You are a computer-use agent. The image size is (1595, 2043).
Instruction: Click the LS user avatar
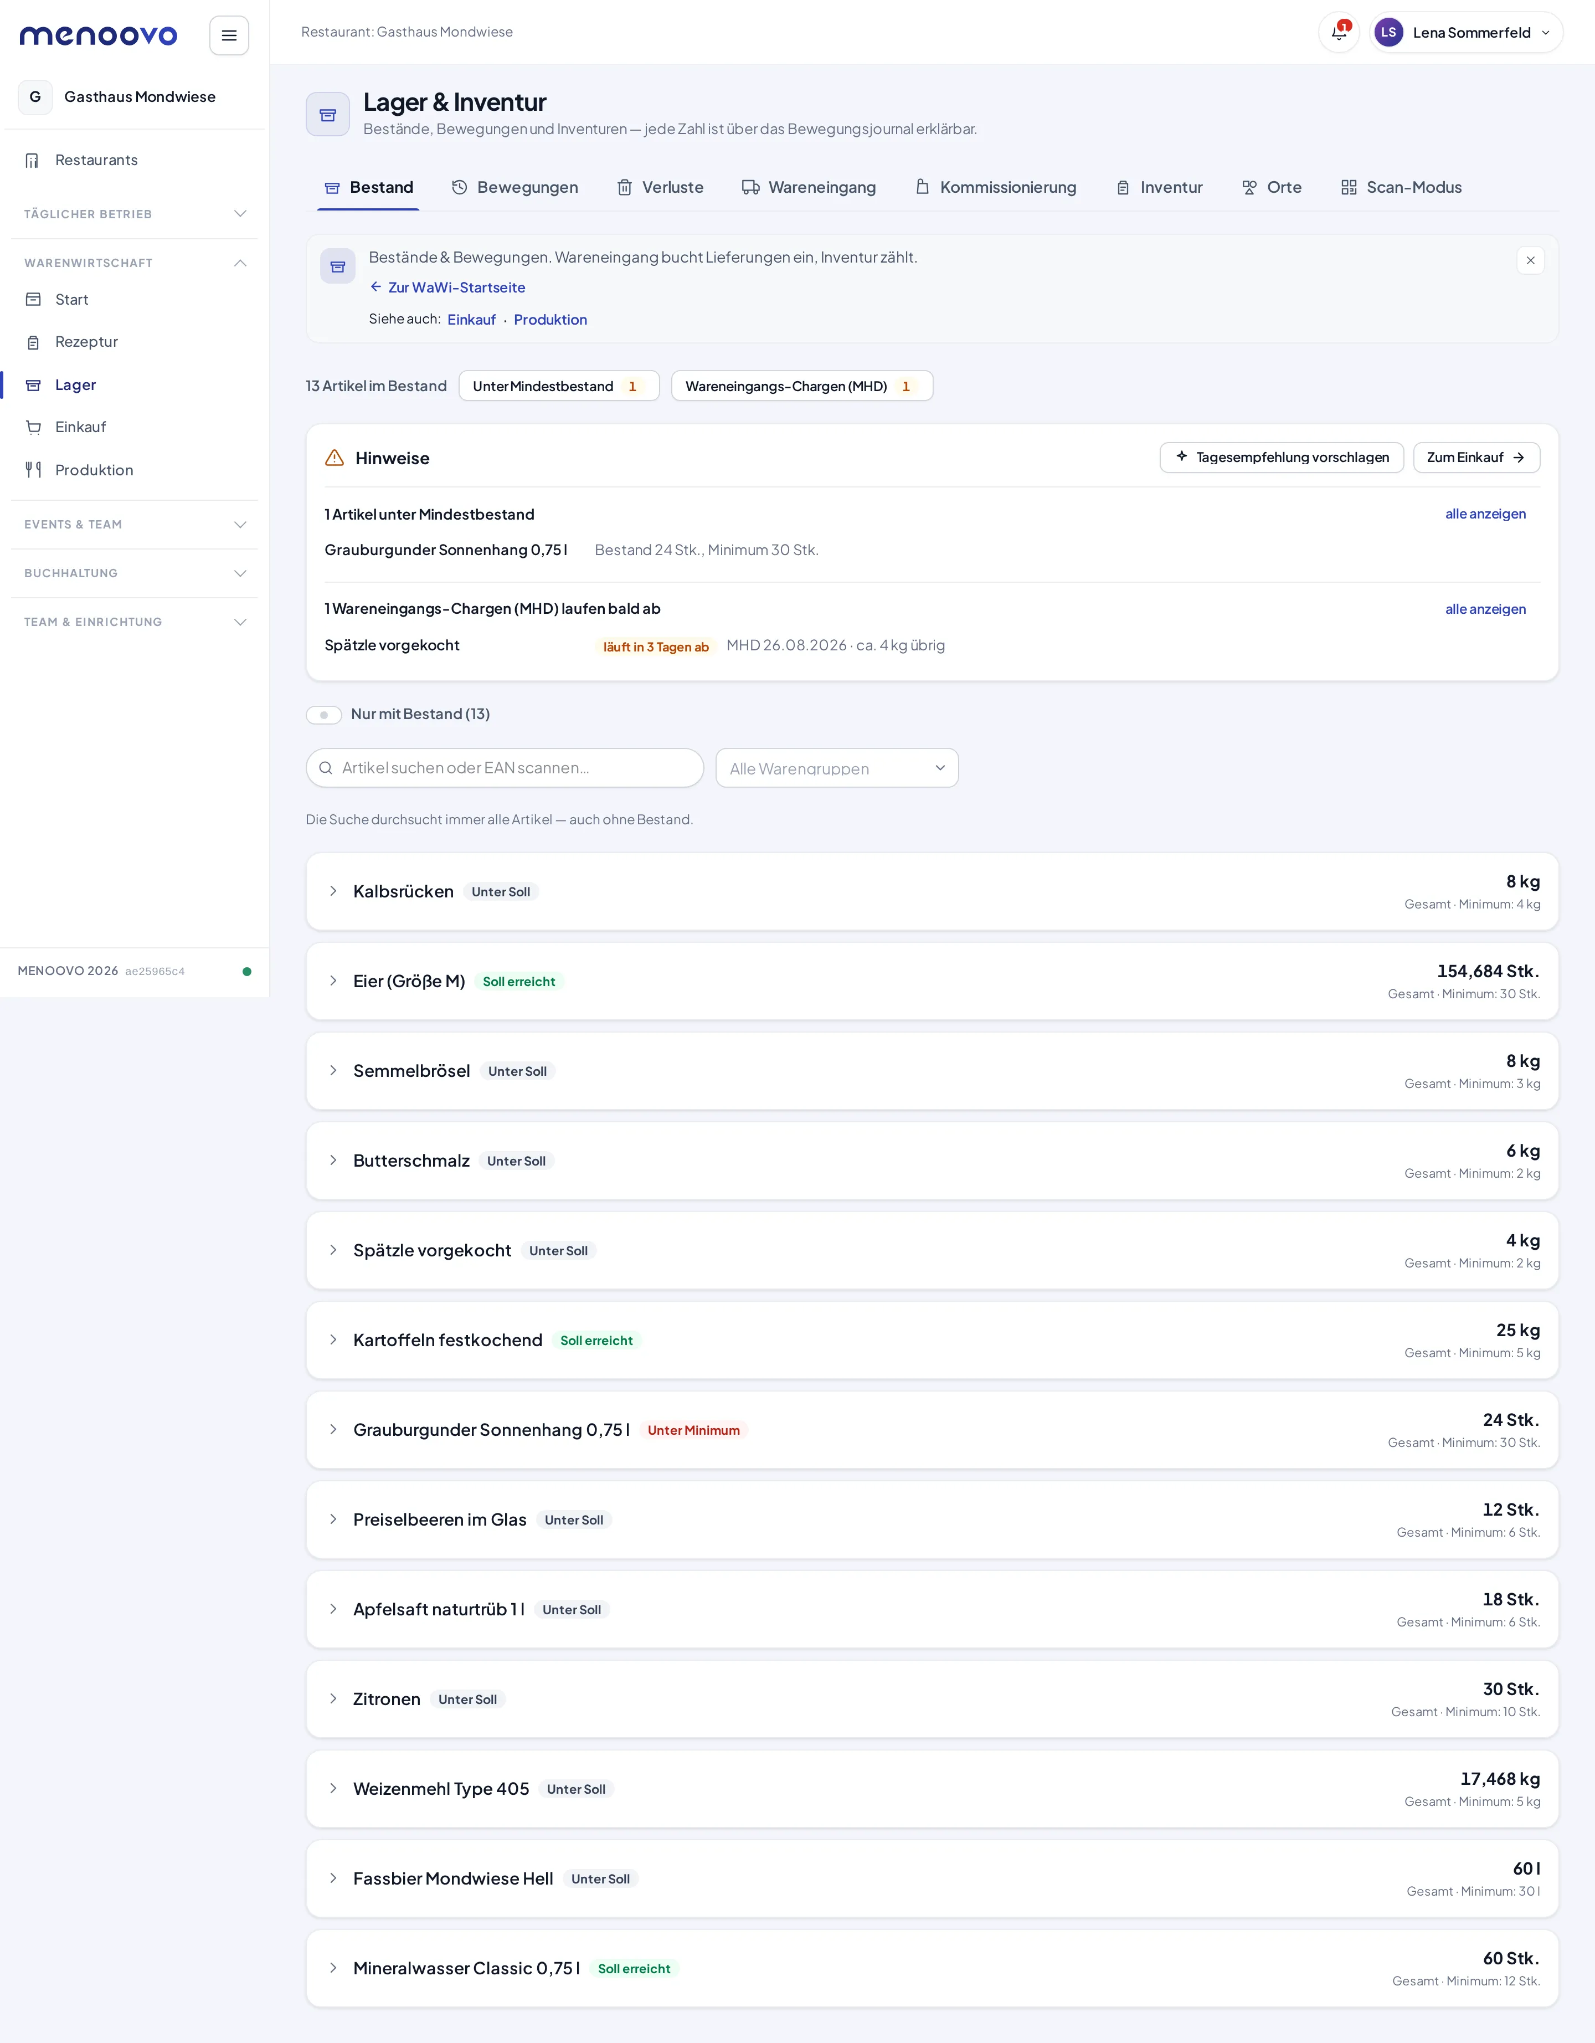1388,33
